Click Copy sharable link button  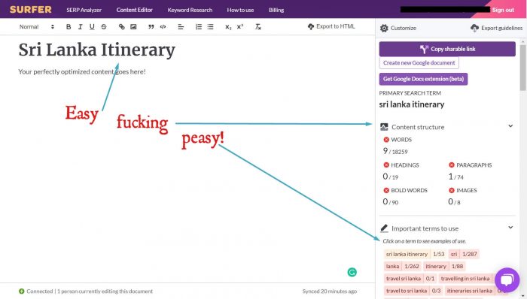coord(447,49)
